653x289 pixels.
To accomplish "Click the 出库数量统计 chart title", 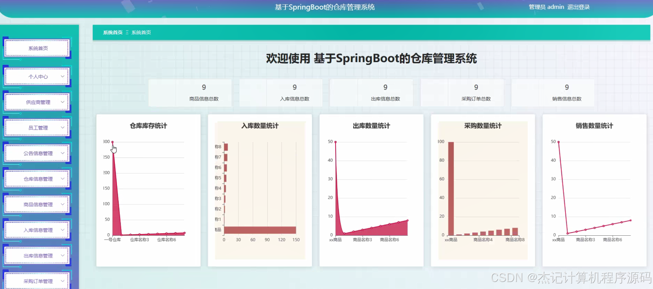I will (x=371, y=126).
